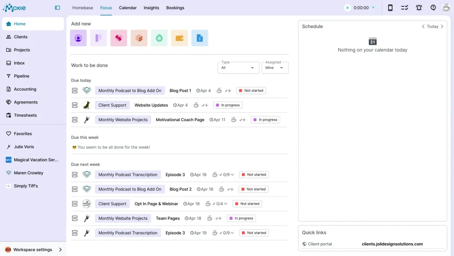The width and height of the screenshot is (454, 256).
Task: Open the invoice document icon in Add new
Action: tap(200, 38)
